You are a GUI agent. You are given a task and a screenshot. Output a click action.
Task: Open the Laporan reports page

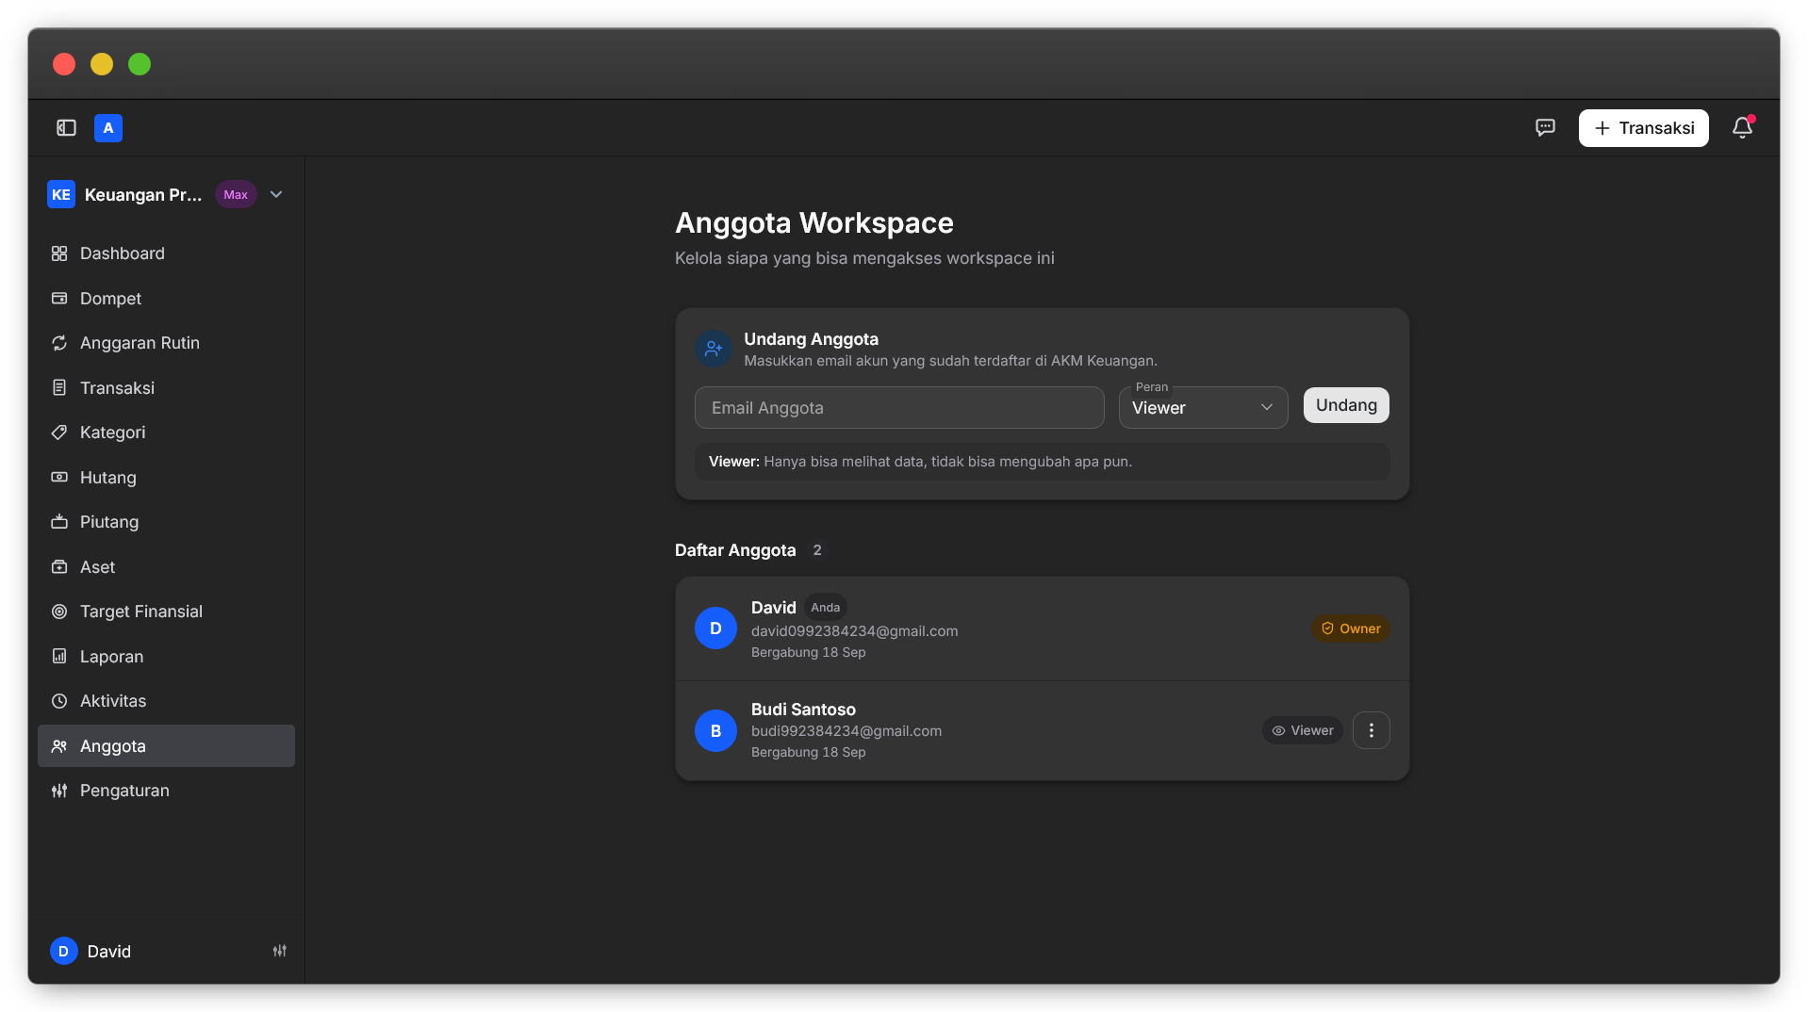point(166,657)
